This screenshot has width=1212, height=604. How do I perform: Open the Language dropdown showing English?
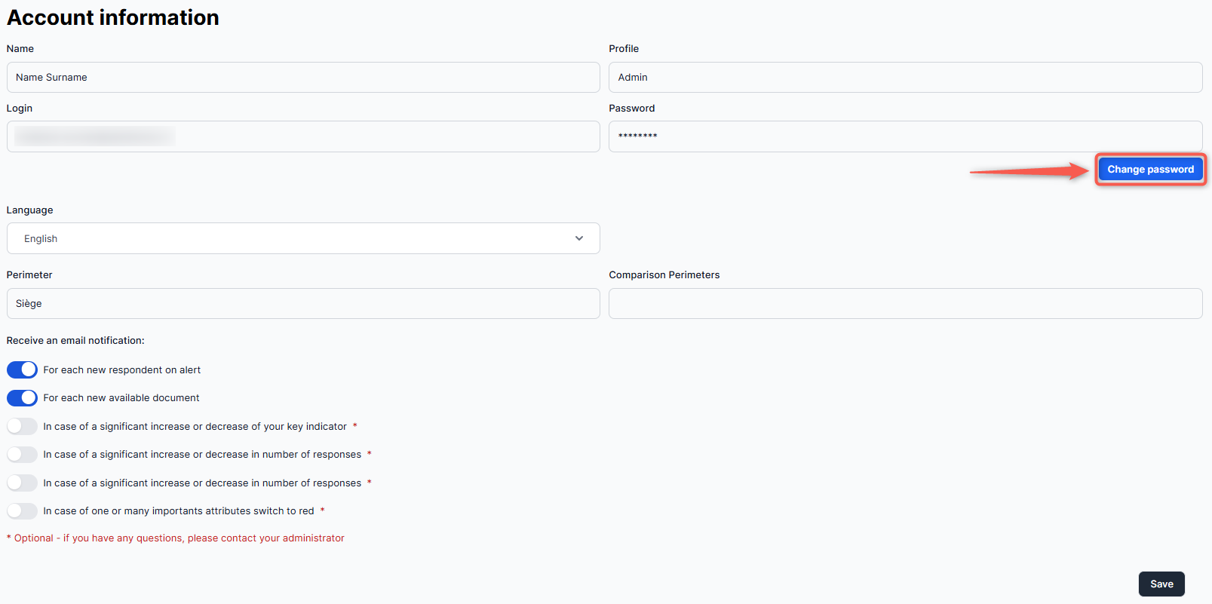point(302,238)
